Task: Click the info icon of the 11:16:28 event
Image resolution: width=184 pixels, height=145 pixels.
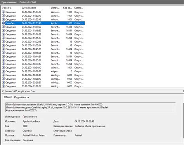Action: tap(3, 34)
